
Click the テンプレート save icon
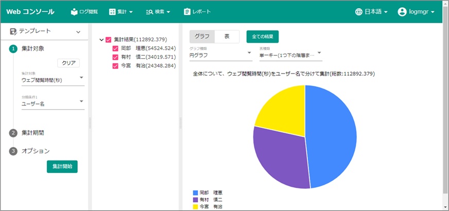13,31
